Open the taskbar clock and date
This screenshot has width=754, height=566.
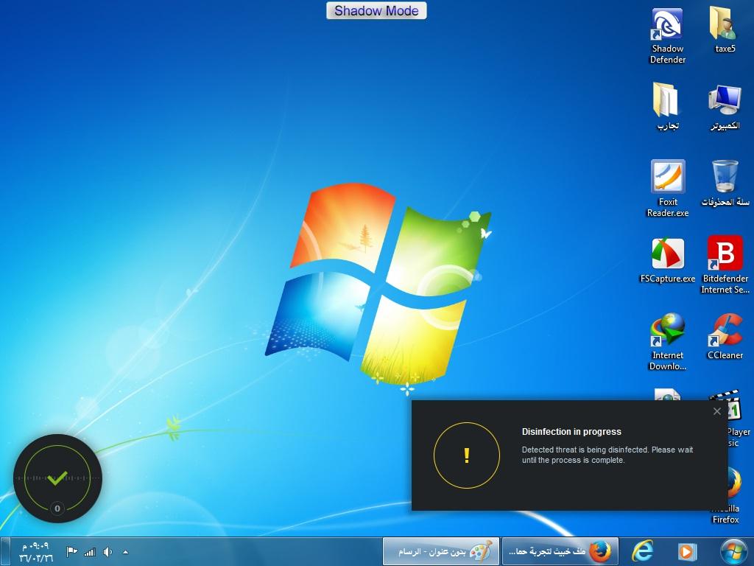(x=35, y=552)
